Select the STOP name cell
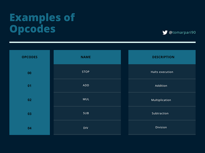Viewport: 205px width, 153px height. coord(87,72)
